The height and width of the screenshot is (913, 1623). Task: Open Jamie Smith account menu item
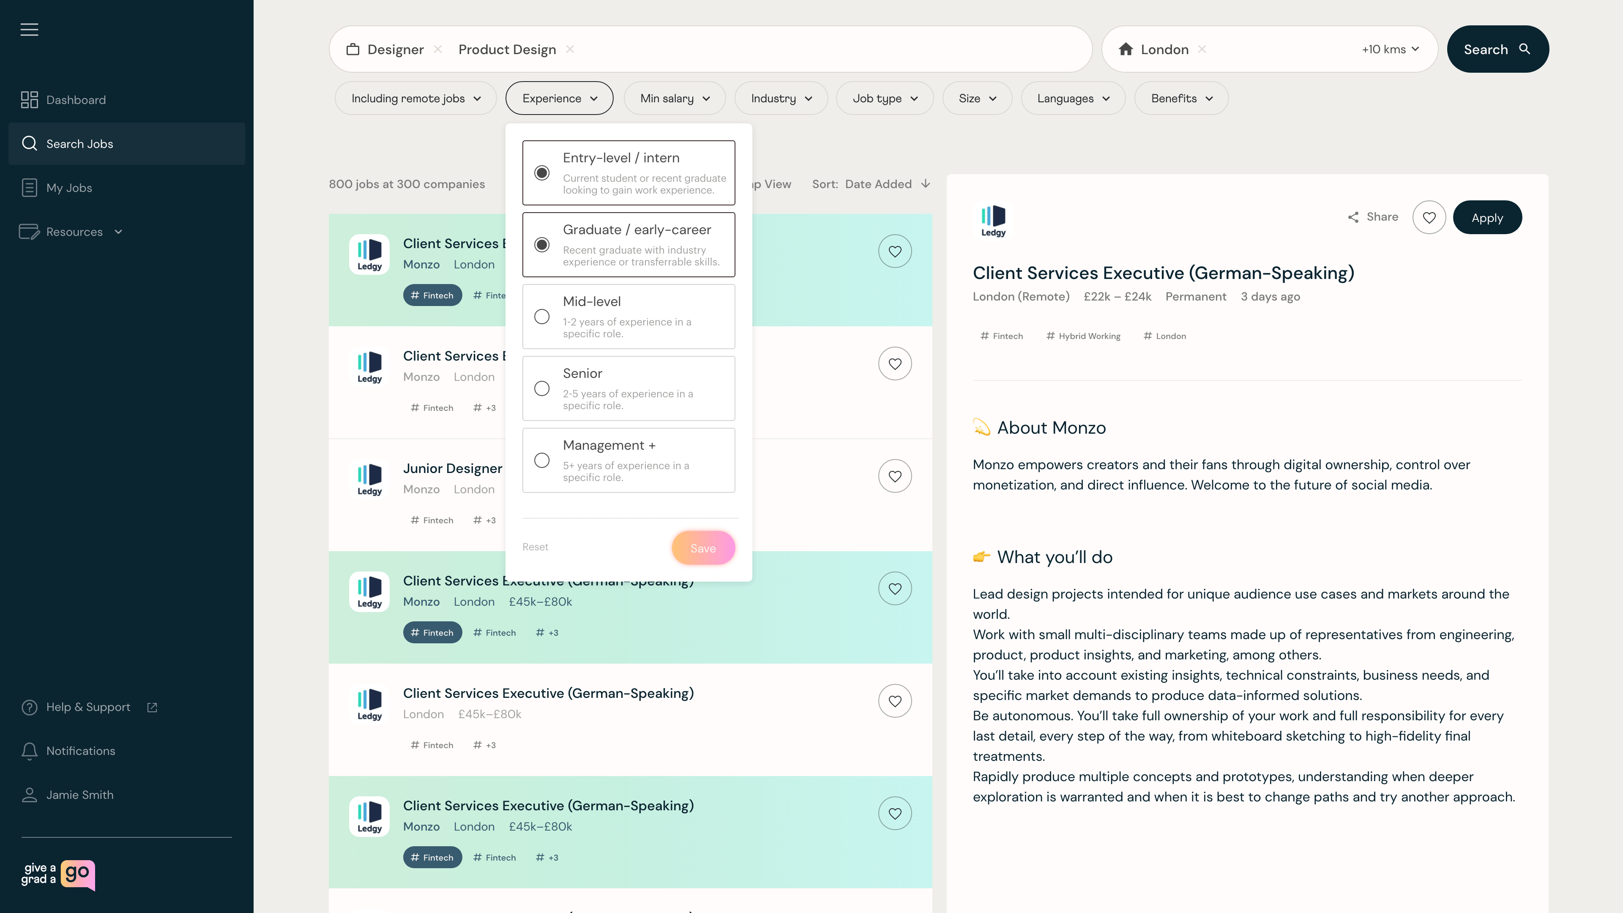point(127,795)
